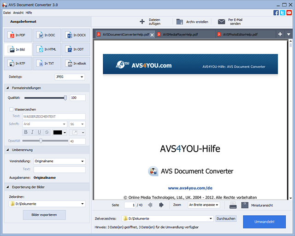Open the tab list dropdown arrow

point(289,34)
